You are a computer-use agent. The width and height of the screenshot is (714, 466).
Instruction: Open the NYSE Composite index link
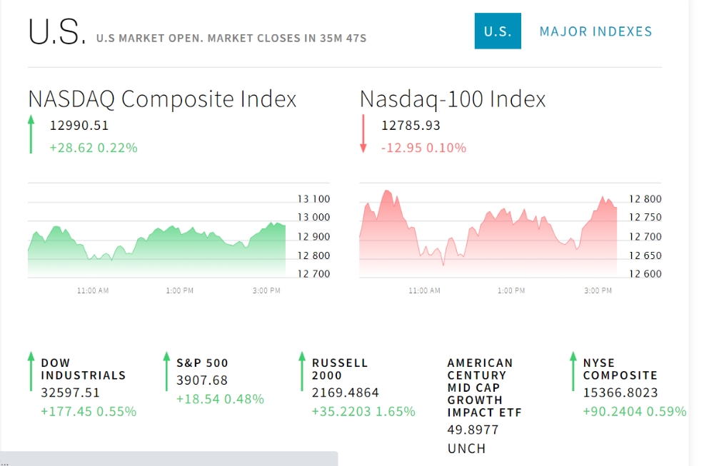coord(620,369)
